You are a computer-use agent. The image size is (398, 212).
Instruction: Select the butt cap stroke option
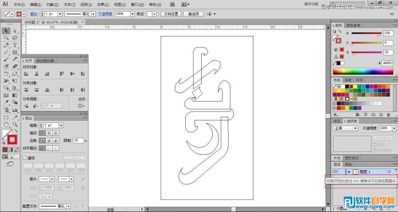click(x=42, y=133)
